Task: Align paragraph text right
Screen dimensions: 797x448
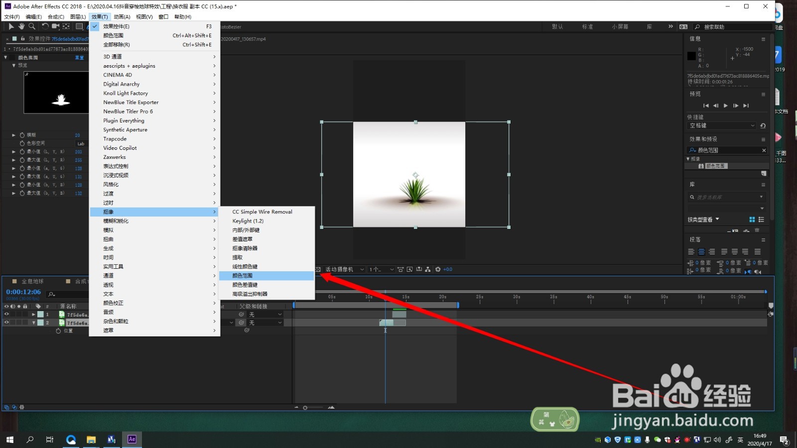Action: click(x=712, y=252)
